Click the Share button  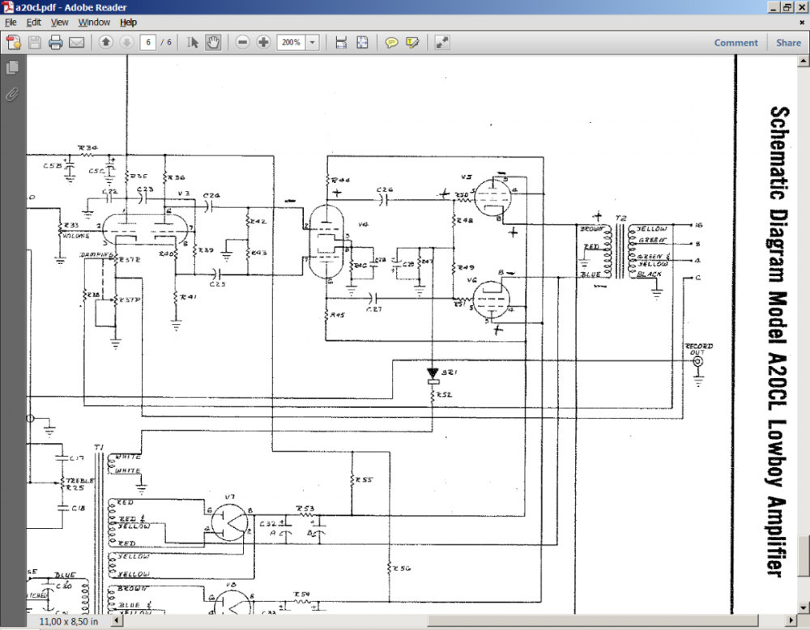click(x=787, y=42)
